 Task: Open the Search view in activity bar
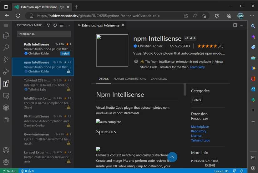pos(6,47)
